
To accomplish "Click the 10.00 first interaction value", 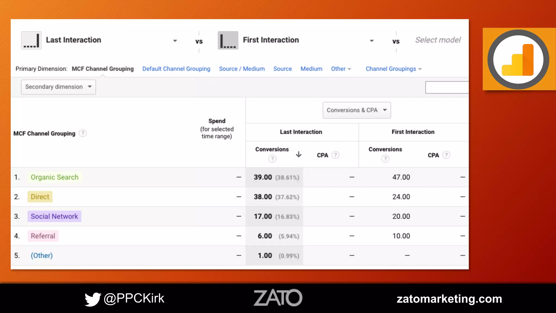I will point(401,236).
